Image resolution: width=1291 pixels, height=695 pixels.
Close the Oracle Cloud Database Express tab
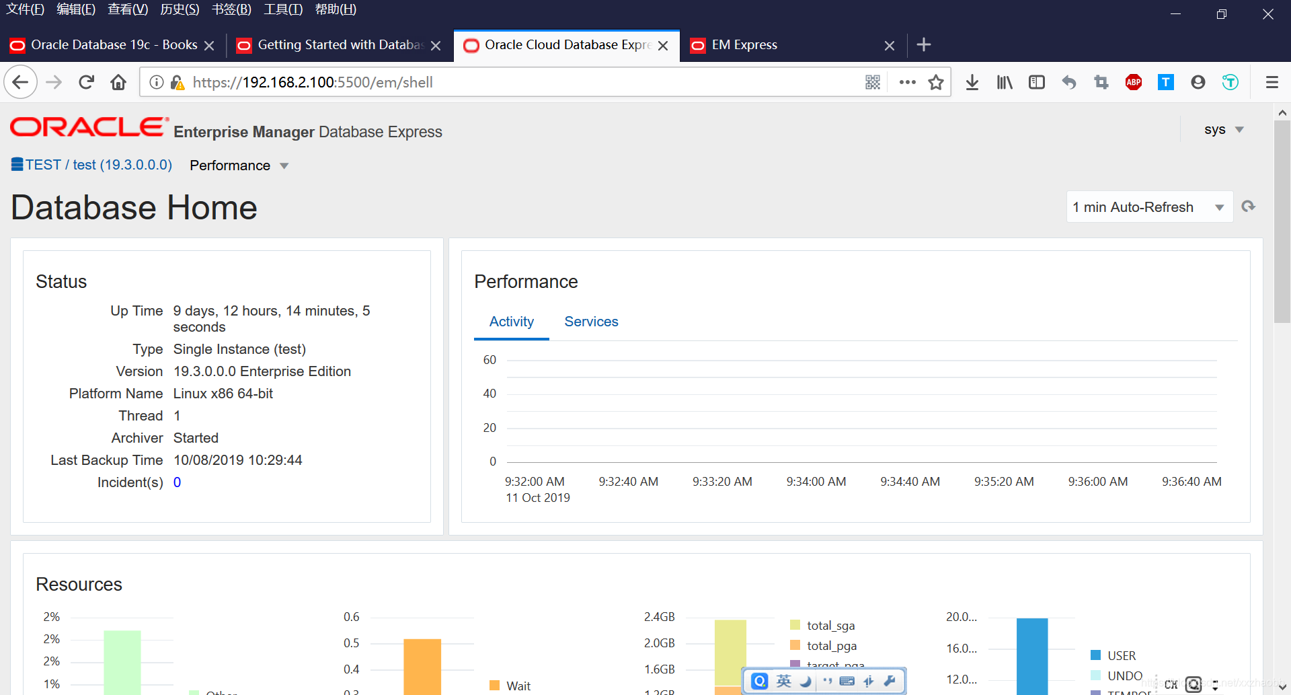[663, 46]
